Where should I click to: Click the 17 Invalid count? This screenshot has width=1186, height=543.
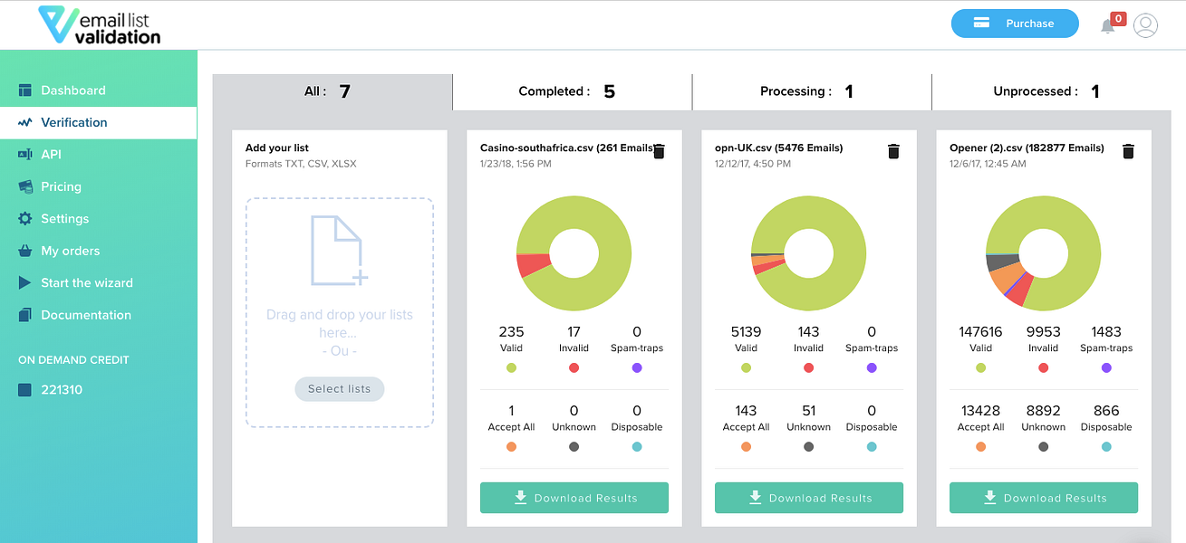574,332
